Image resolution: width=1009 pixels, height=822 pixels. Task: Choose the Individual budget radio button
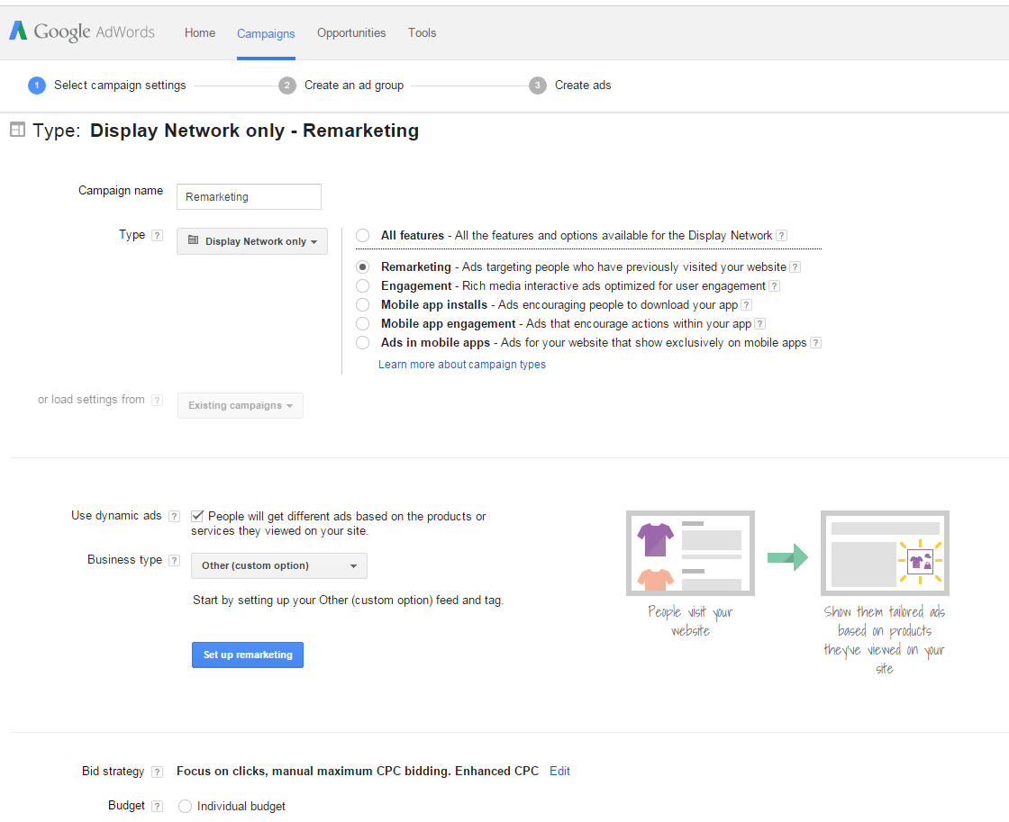(x=185, y=807)
